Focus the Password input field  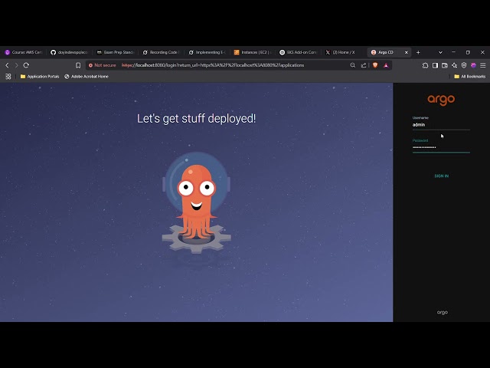[x=441, y=147]
